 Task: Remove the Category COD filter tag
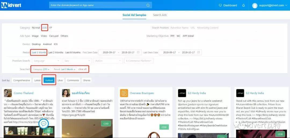point(49,69)
